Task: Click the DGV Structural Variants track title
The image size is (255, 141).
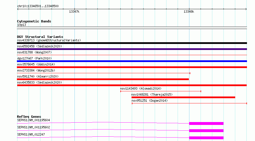Action: tap(40, 37)
